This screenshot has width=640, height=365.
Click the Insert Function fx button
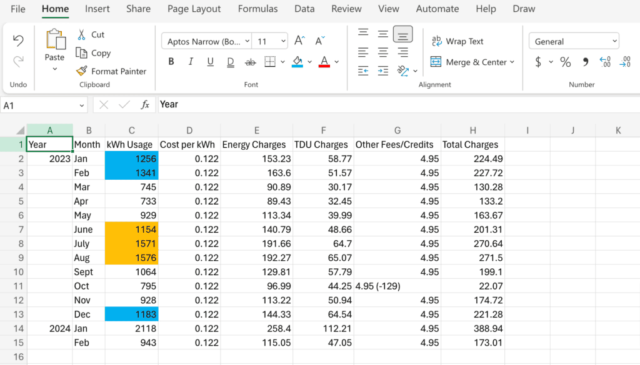point(144,105)
